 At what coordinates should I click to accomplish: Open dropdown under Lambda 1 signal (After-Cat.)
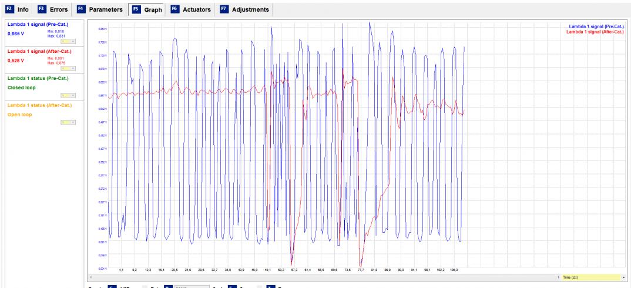coord(68,69)
